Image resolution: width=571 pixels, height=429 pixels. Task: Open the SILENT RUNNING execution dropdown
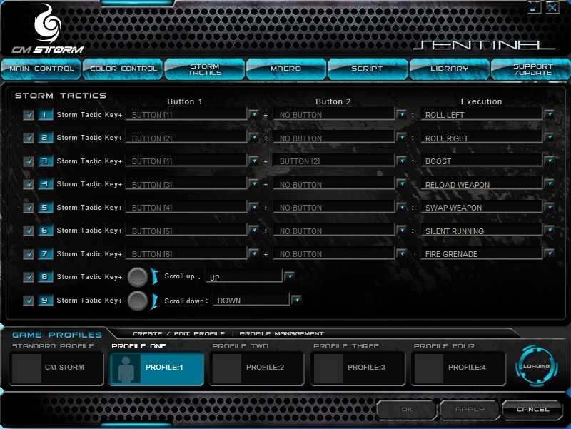(x=549, y=230)
